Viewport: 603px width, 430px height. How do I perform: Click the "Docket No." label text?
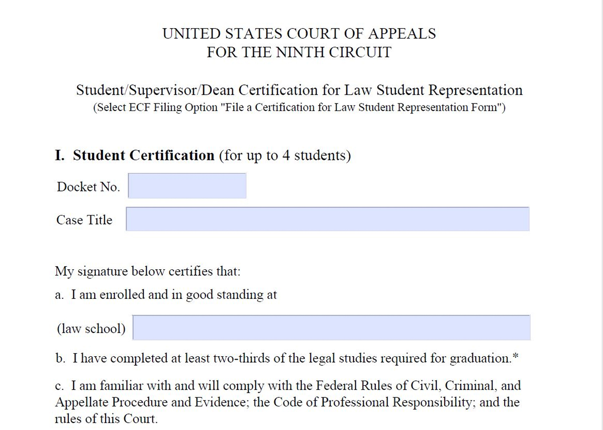(x=88, y=187)
